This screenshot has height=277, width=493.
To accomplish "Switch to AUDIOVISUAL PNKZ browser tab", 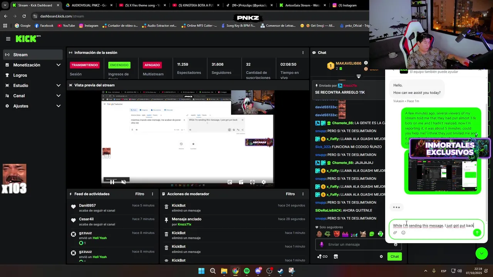I will 89,5.
